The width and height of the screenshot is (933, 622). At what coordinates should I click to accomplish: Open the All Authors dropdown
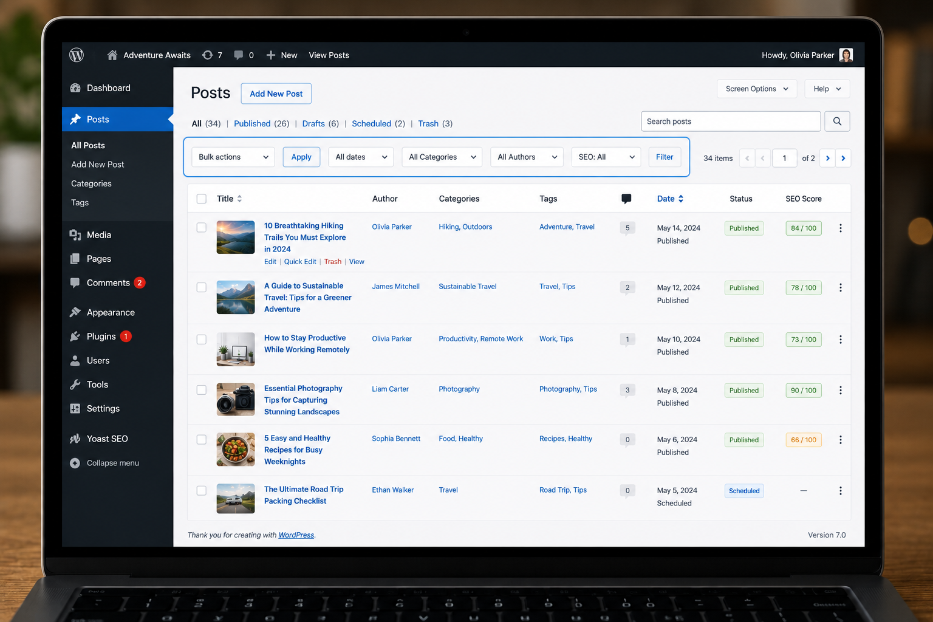527,157
